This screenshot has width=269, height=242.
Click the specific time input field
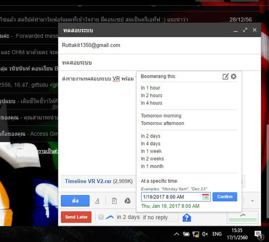tap(171, 197)
